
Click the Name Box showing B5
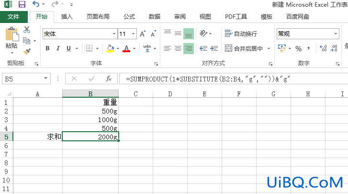[26, 79]
